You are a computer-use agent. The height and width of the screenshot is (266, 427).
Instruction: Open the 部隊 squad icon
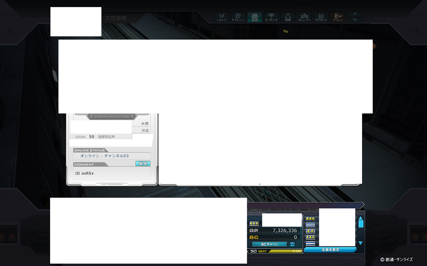click(288, 17)
